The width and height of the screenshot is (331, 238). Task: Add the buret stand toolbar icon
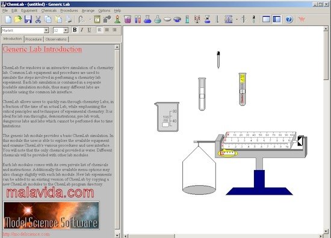point(197,19)
